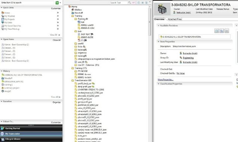Click Organize in Favorites header
Image resolution: width=238 pixels, height=142 pixels.
(x=57, y=102)
